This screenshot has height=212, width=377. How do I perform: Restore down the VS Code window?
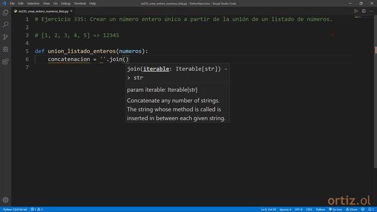[x=361, y=4]
